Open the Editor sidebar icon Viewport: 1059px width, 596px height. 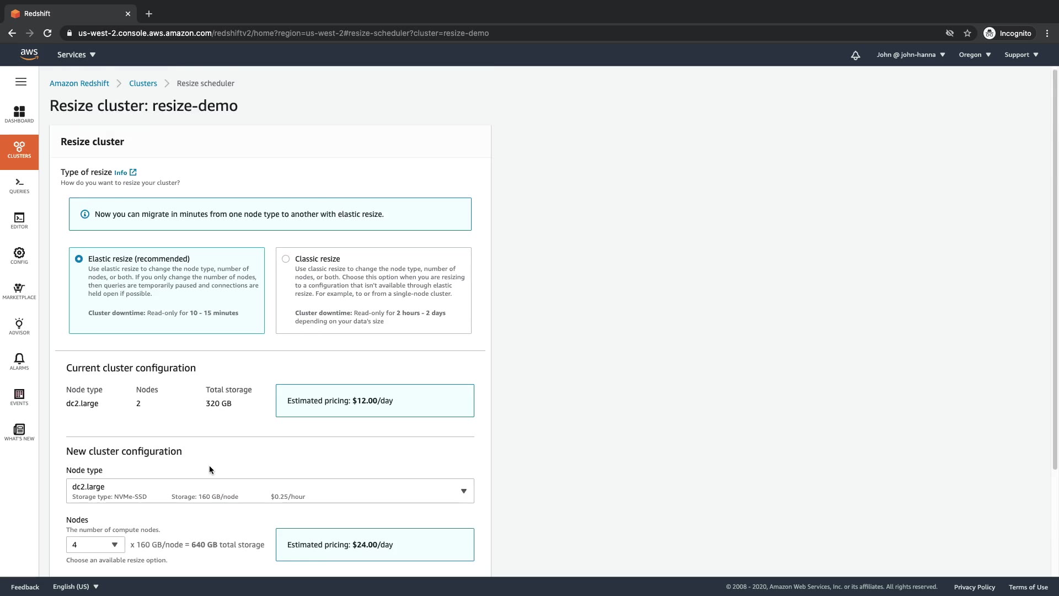tap(19, 220)
